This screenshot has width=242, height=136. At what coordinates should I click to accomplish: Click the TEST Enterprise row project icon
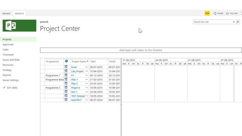(x=66, y=96)
